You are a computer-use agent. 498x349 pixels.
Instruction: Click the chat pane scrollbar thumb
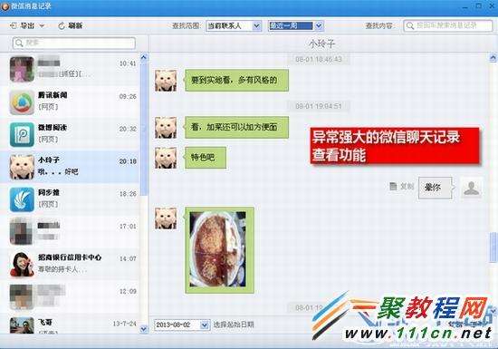(x=493, y=247)
